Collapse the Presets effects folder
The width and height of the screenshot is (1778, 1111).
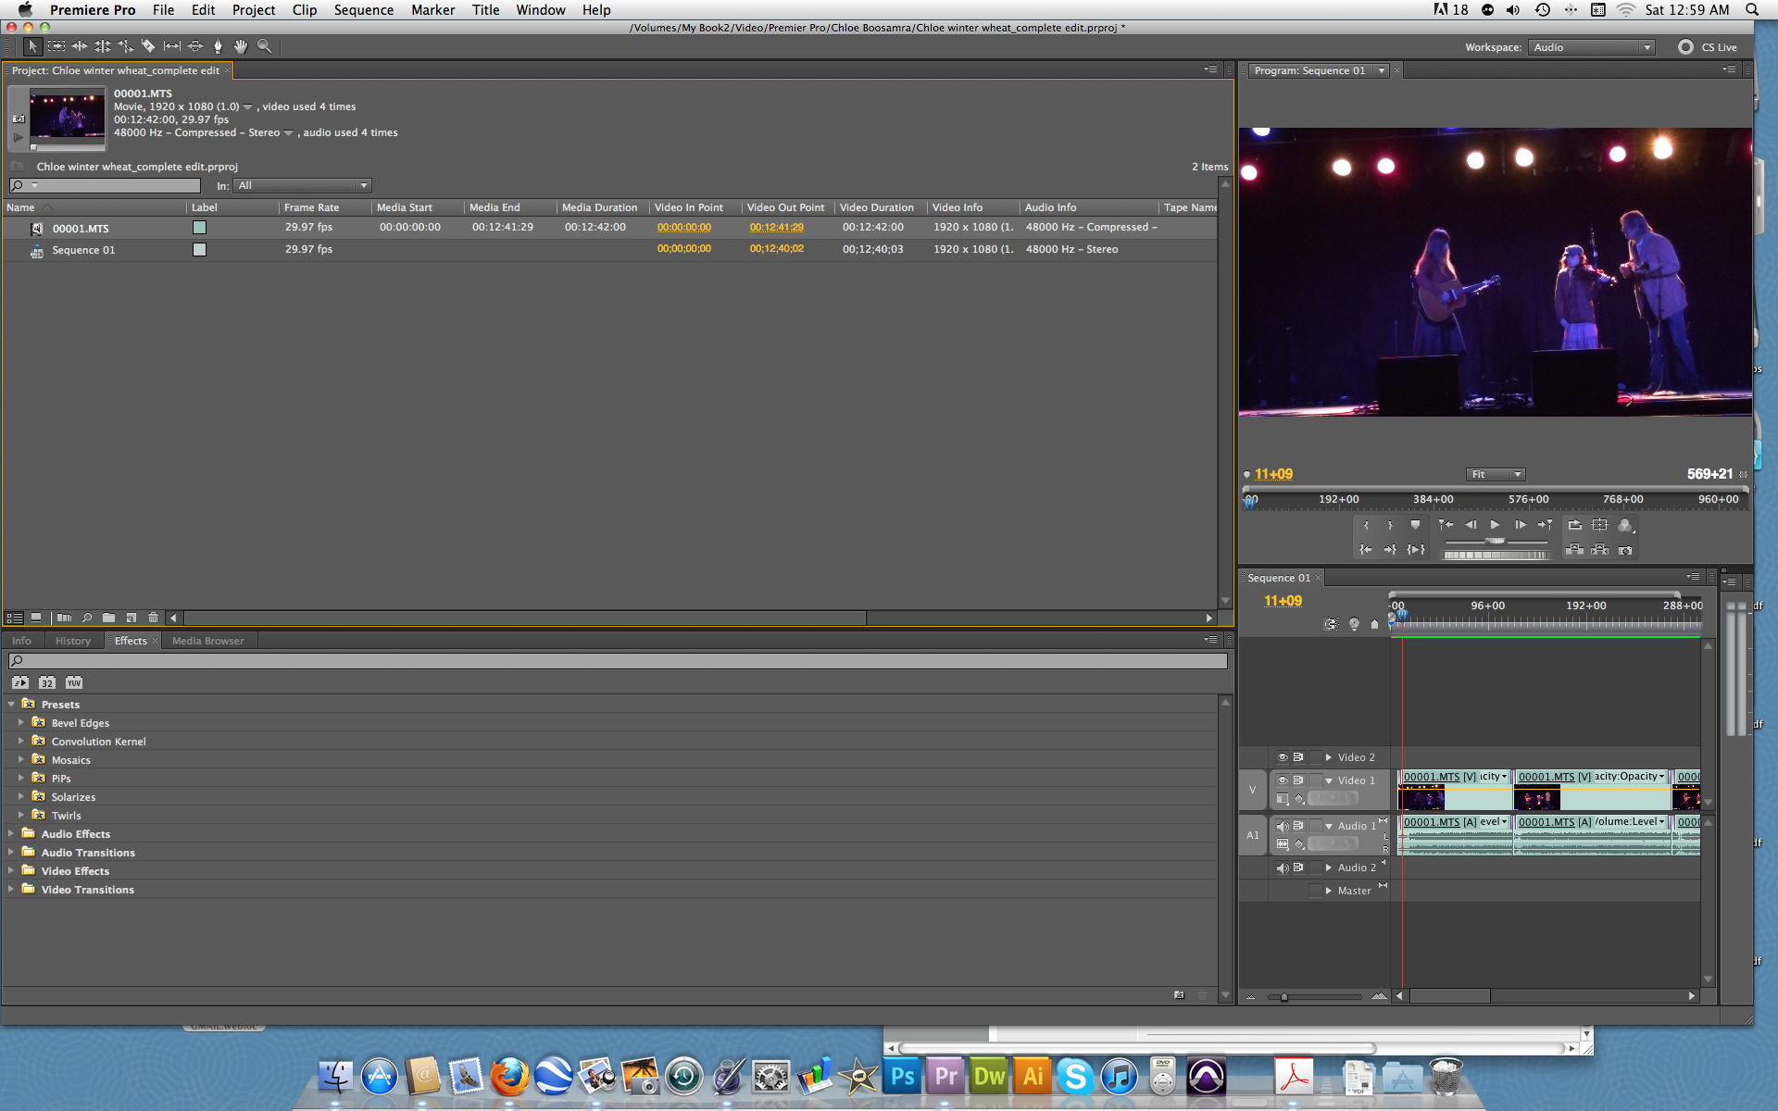click(x=11, y=705)
